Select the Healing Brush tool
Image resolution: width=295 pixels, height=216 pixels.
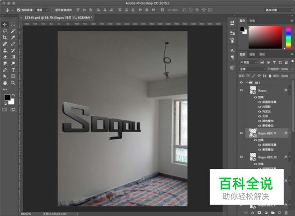click(5, 44)
